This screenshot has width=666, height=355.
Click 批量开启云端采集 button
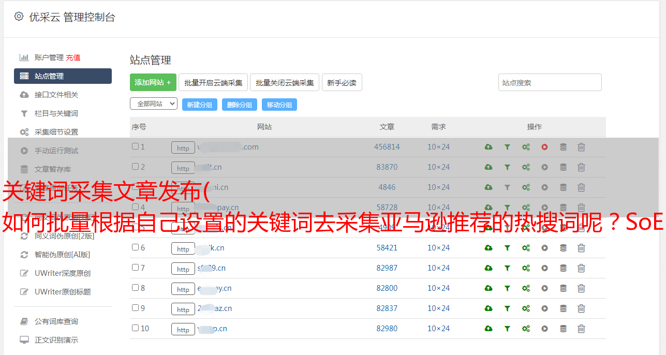pyautogui.click(x=213, y=82)
